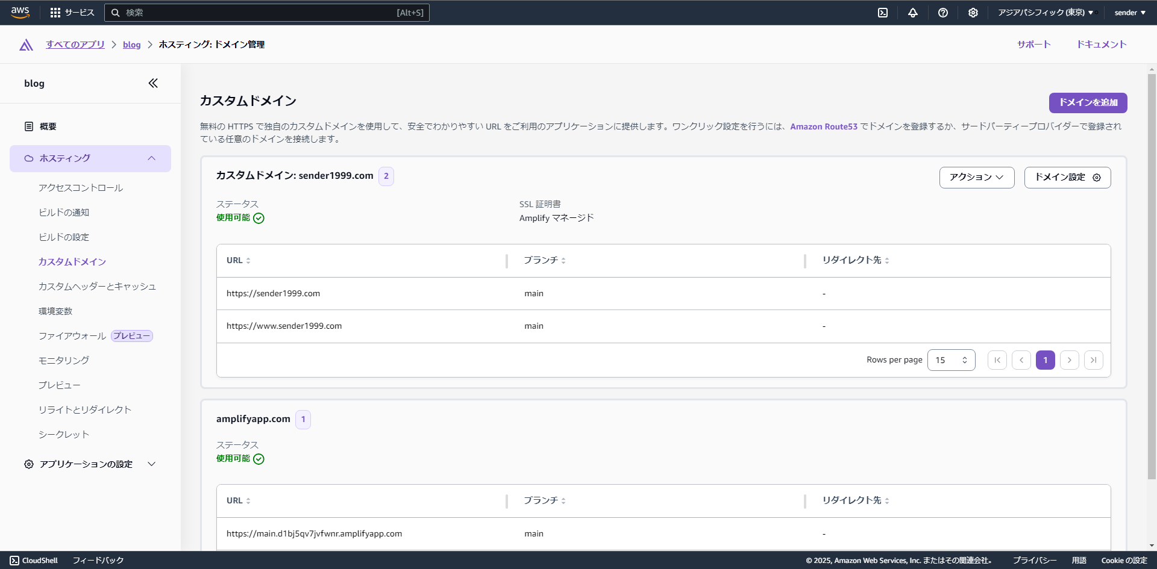Click the application settings gear icon

coord(29,464)
